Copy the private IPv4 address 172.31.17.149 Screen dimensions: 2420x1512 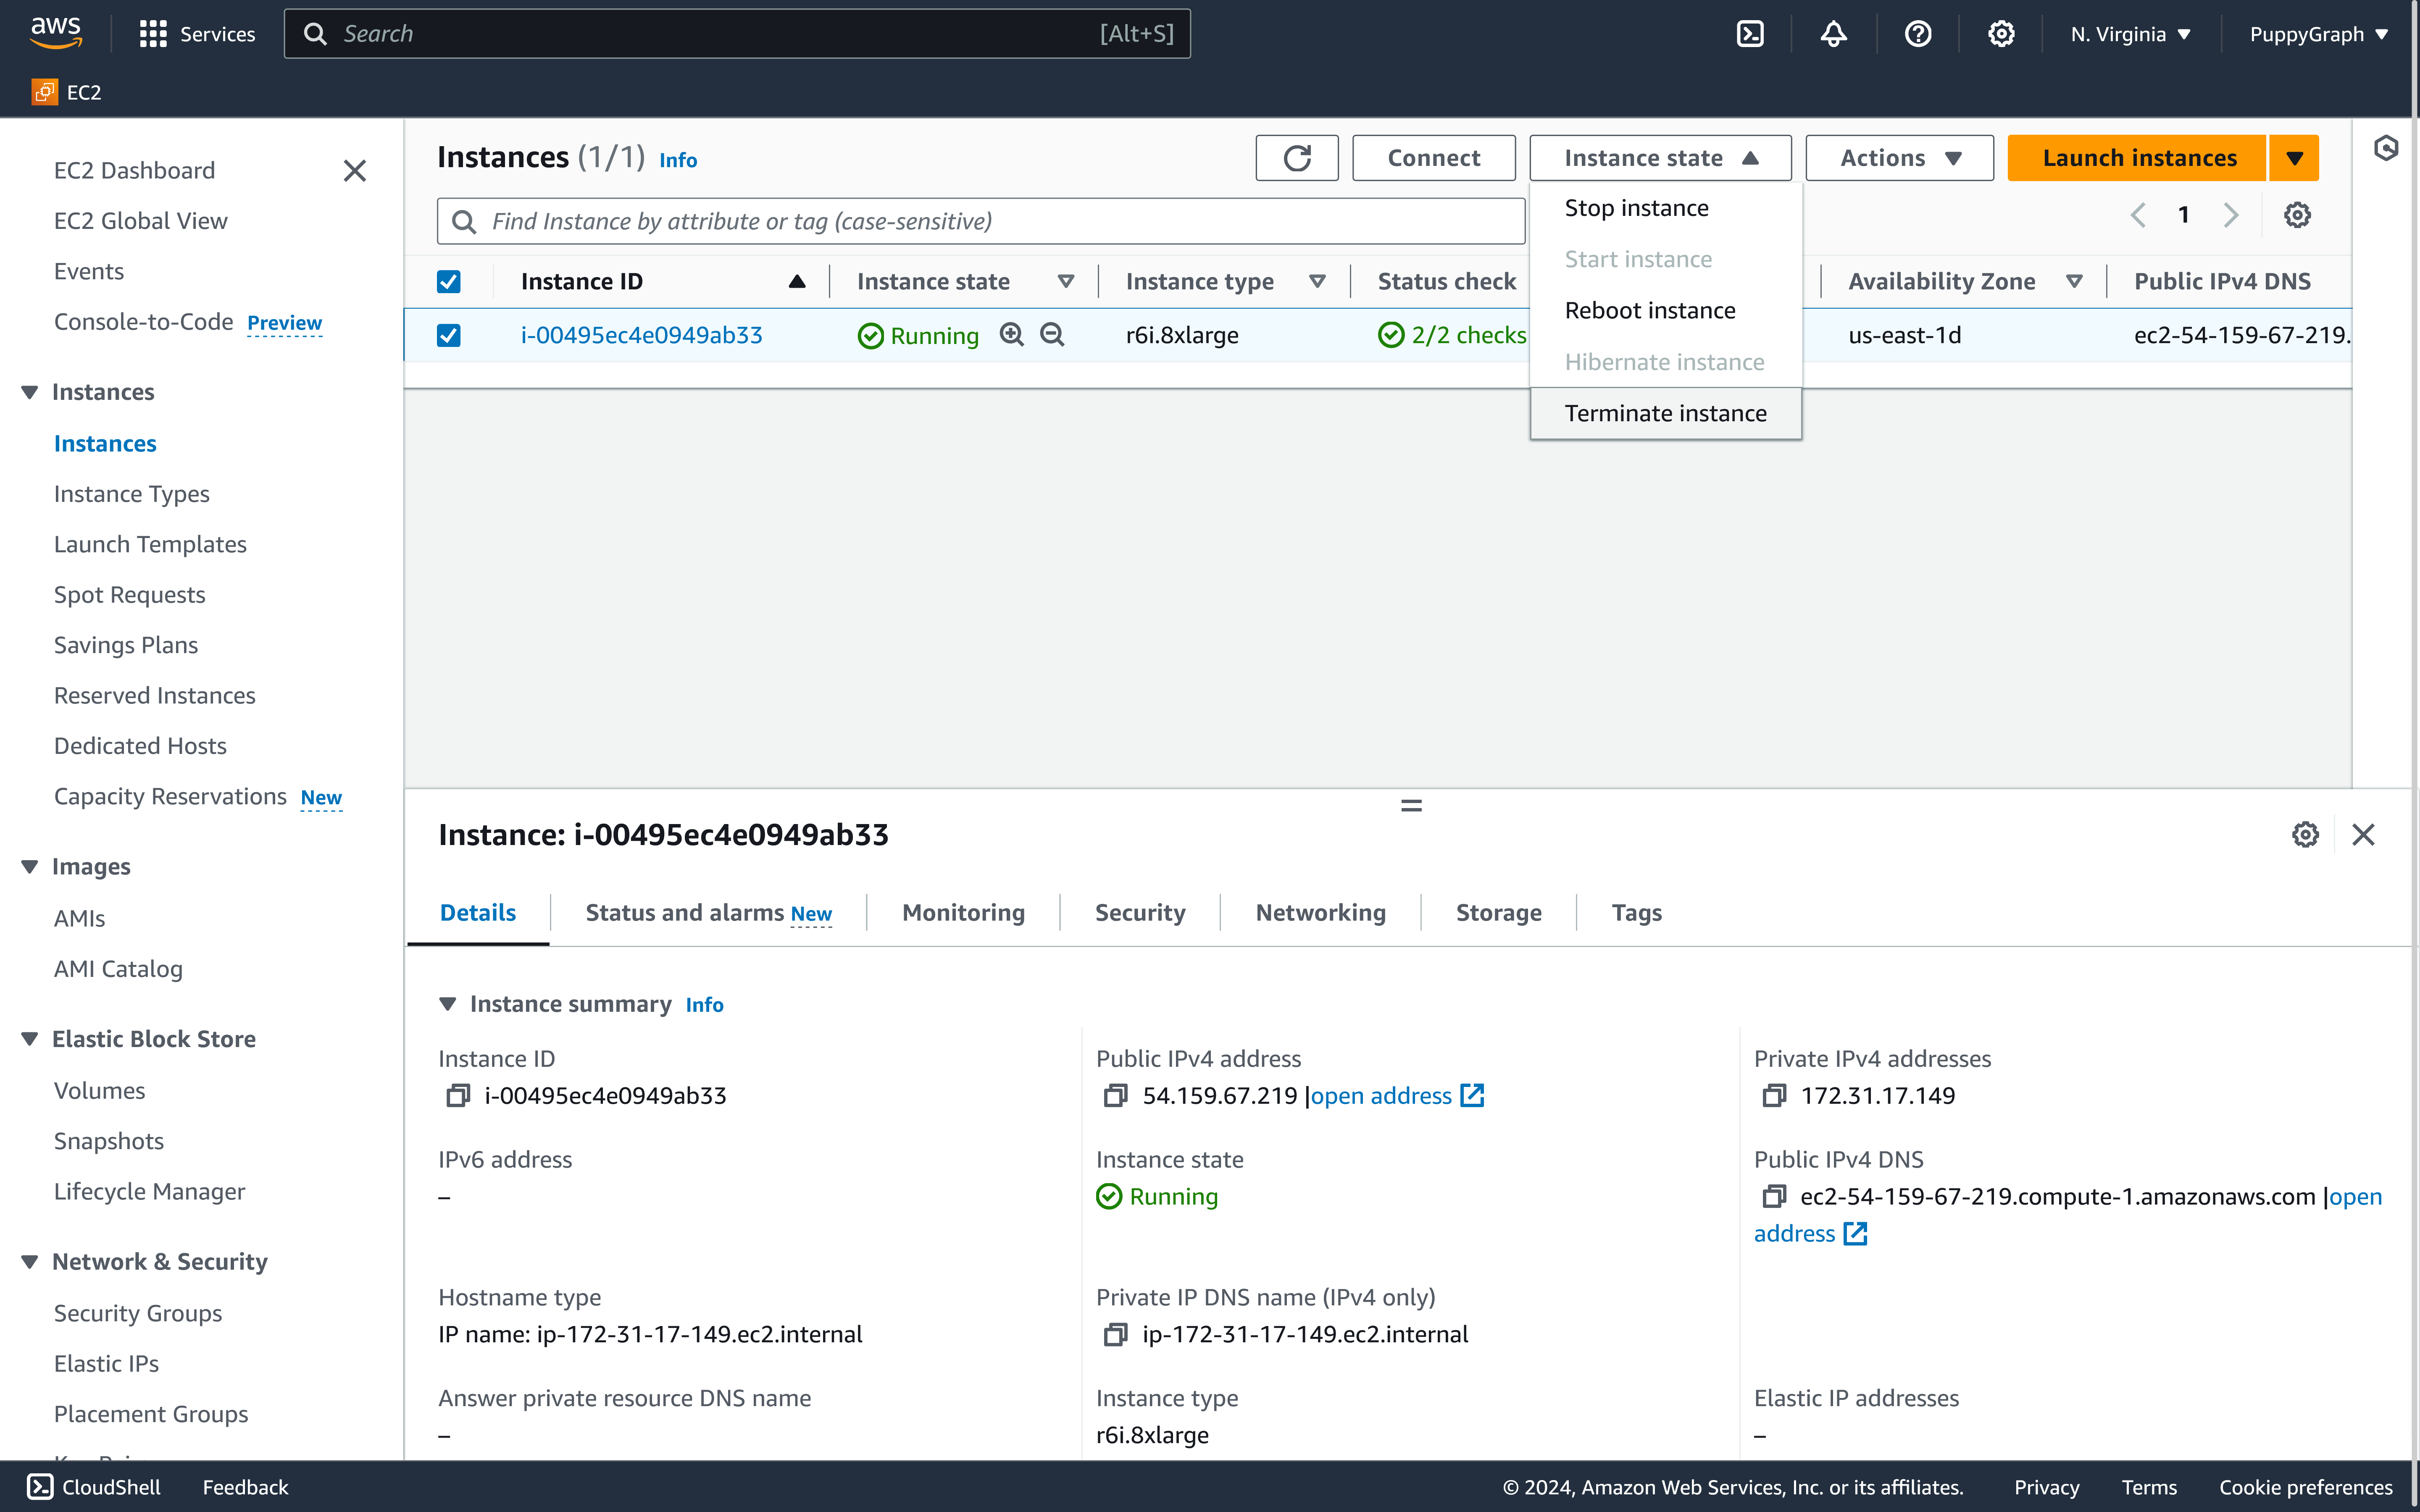[1773, 1096]
